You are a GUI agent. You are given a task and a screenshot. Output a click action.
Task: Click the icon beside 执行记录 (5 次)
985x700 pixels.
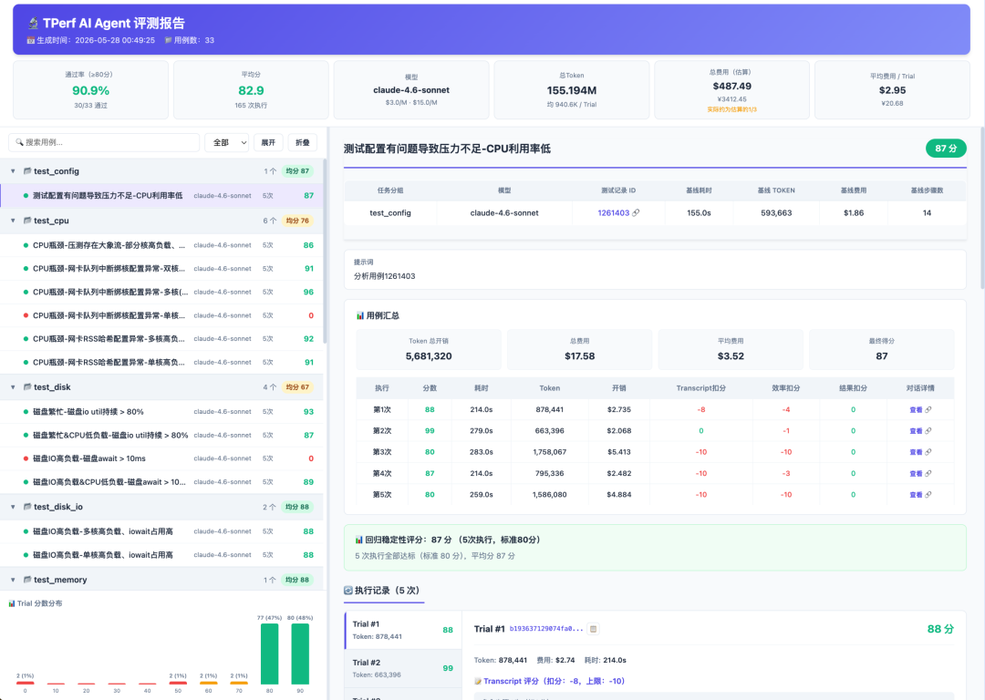coord(348,590)
